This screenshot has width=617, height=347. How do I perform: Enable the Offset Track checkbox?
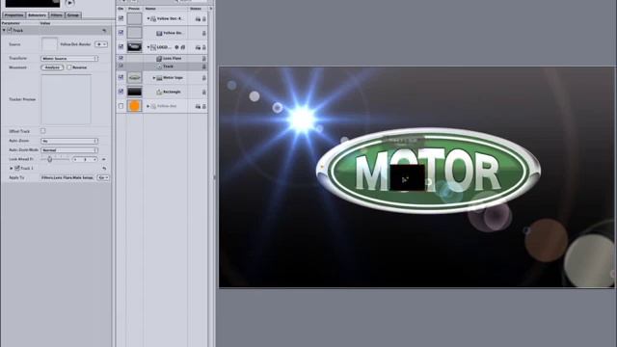[42, 131]
